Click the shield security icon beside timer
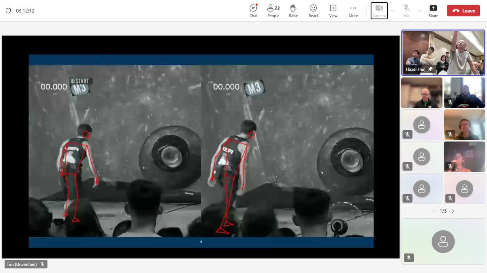 pos(8,11)
